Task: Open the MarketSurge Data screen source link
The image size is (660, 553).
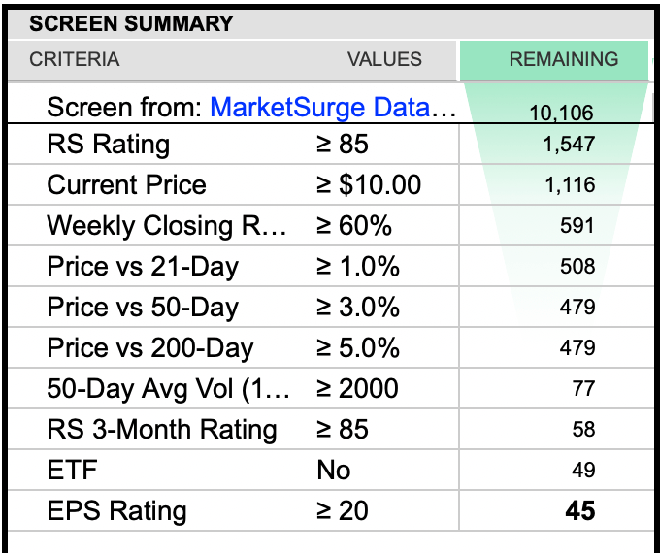Action: point(333,107)
